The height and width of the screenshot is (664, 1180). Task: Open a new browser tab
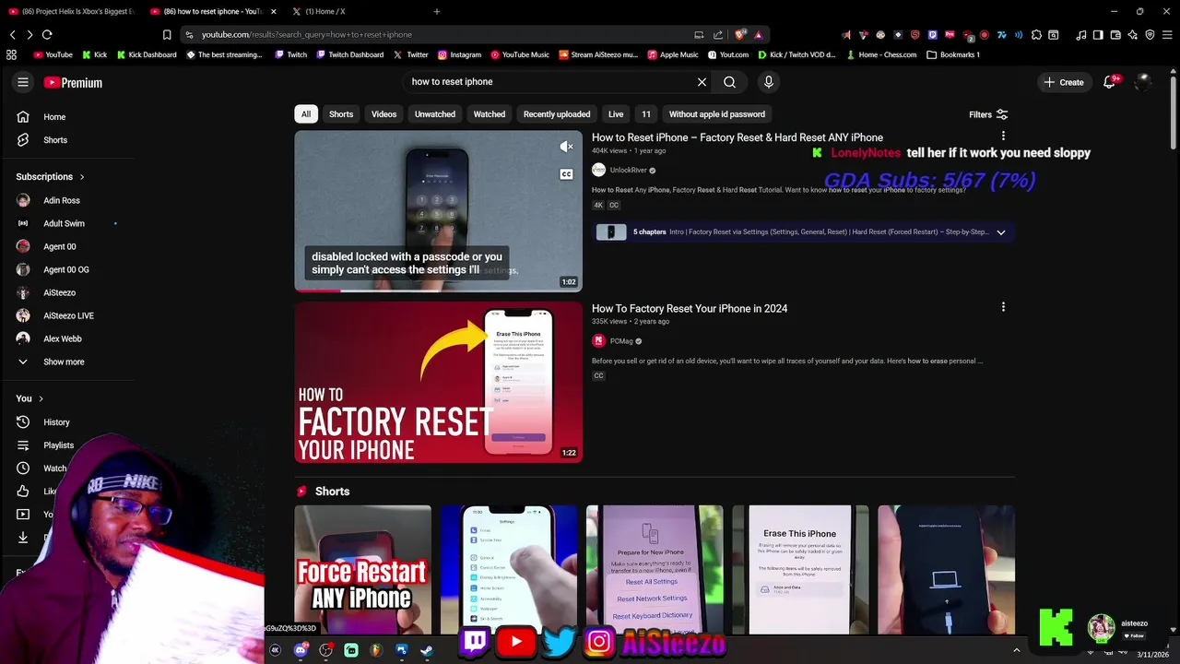(x=436, y=11)
